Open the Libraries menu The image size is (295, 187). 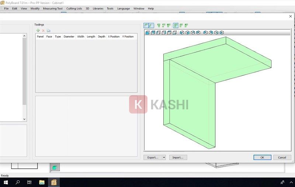pos(98,8)
